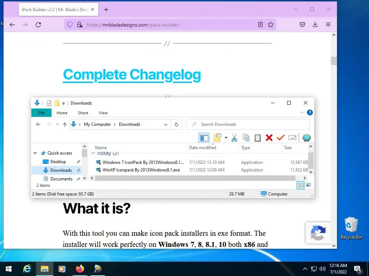The width and height of the screenshot is (369, 276).
Task: Open the File tab in Explorer
Action: [x=41, y=113]
